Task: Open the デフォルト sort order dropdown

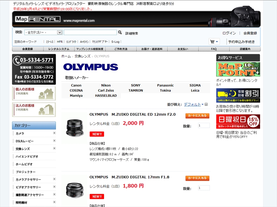Action: click(194, 105)
